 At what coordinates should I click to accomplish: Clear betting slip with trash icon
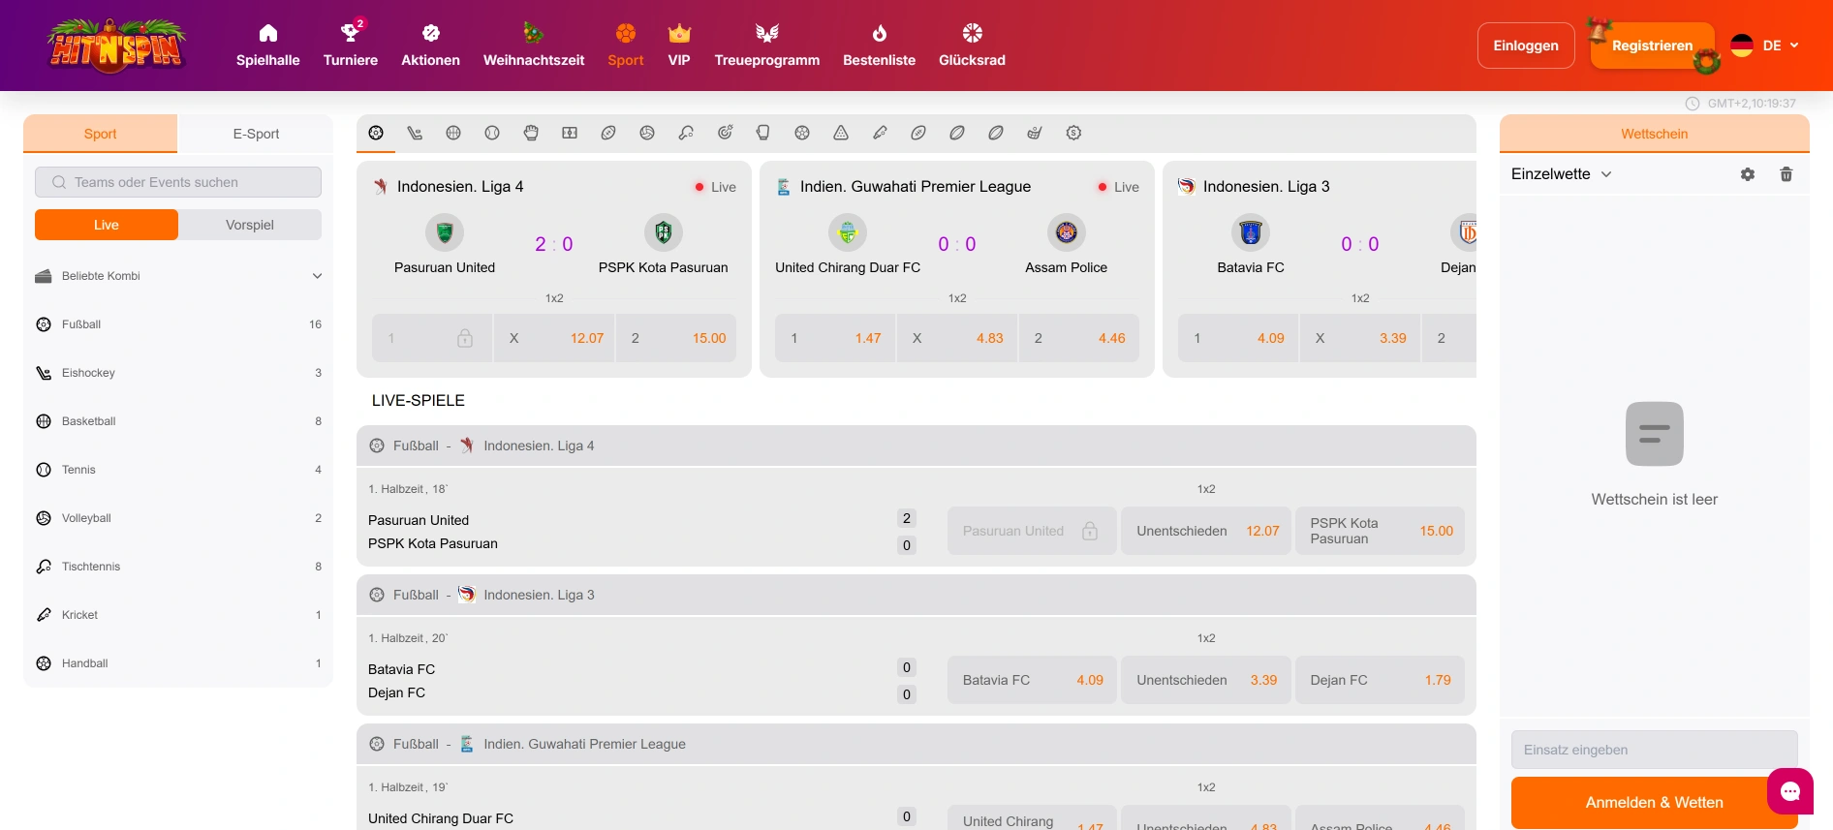[1786, 174]
